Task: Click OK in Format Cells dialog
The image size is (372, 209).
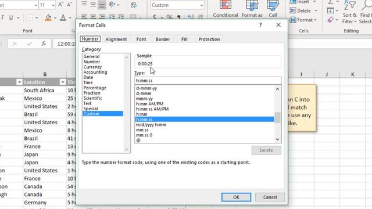Action: pyautogui.click(x=236, y=197)
